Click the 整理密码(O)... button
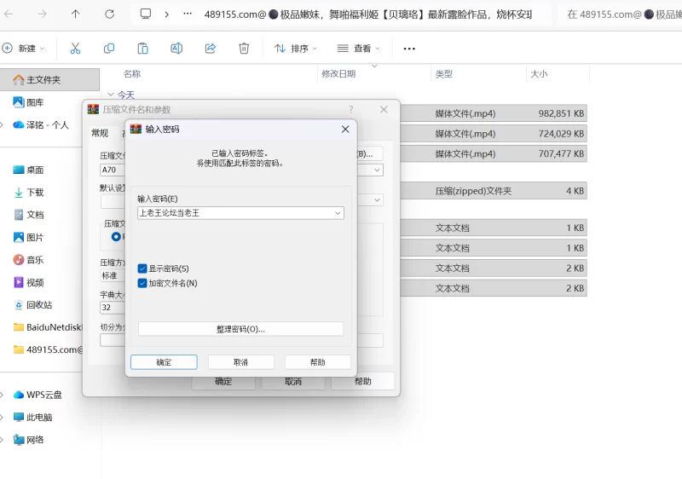 point(240,329)
